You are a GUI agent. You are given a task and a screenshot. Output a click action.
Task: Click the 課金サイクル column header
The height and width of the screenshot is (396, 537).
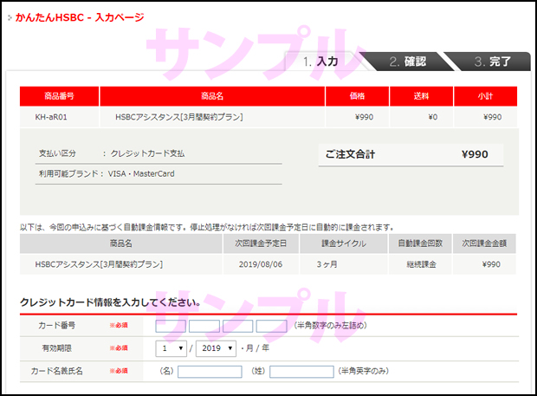344,243
